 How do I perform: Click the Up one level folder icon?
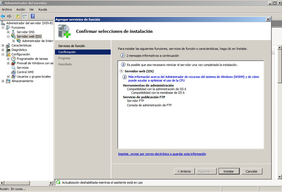(x=18, y=16)
